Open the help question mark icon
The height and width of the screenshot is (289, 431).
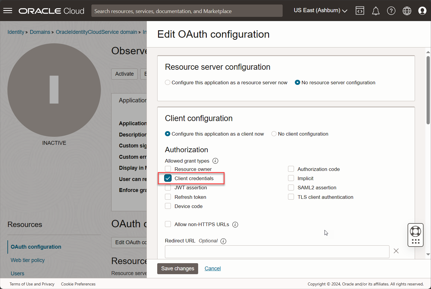coord(391,10)
